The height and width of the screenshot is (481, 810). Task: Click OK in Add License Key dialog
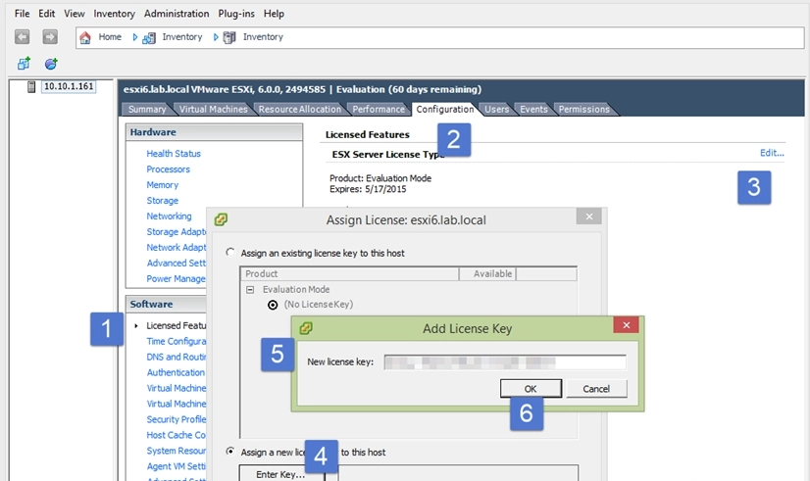[x=531, y=389]
